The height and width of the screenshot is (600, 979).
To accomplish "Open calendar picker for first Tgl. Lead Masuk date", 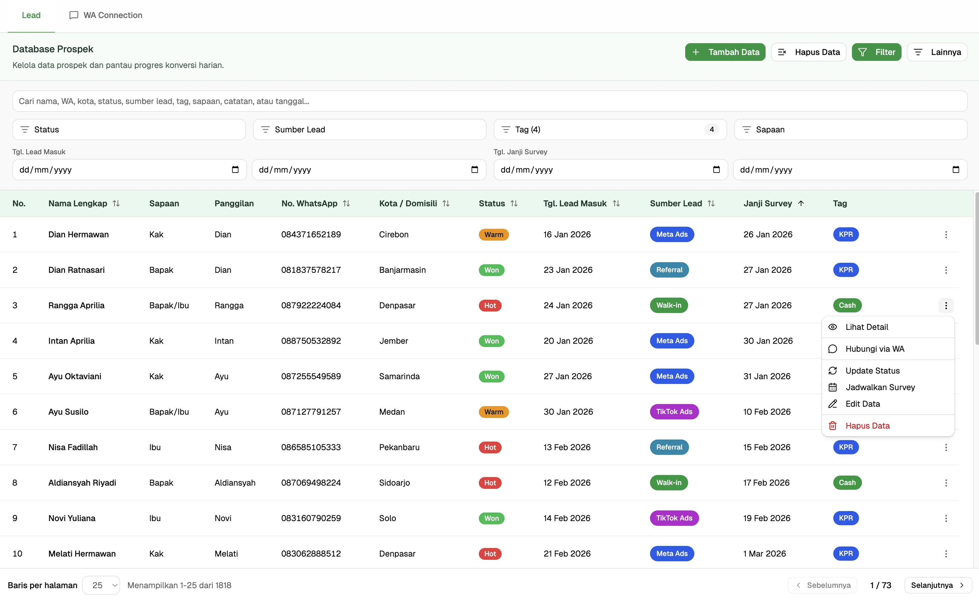I will [x=235, y=170].
